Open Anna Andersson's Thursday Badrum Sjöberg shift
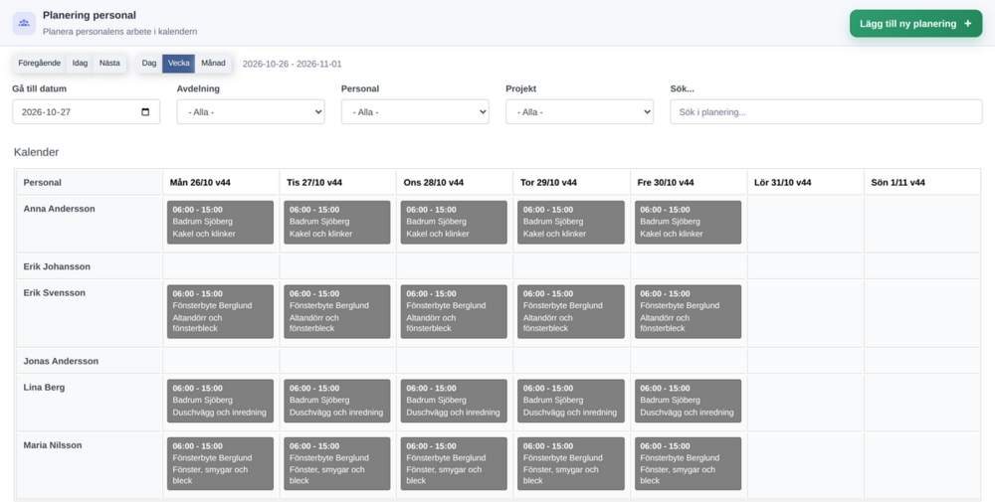Screen dimensions: 995x502 [x=570, y=223]
